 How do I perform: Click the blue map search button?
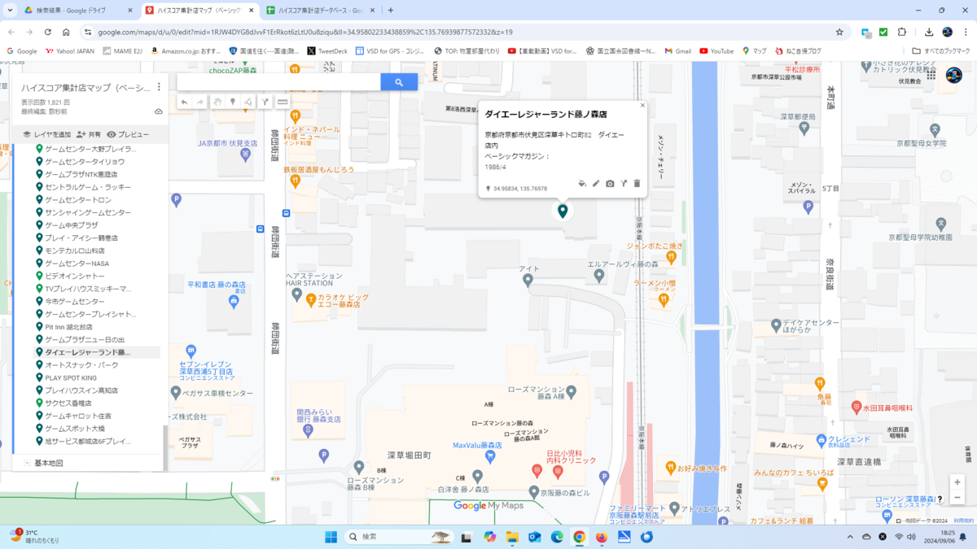click(399, 82)
